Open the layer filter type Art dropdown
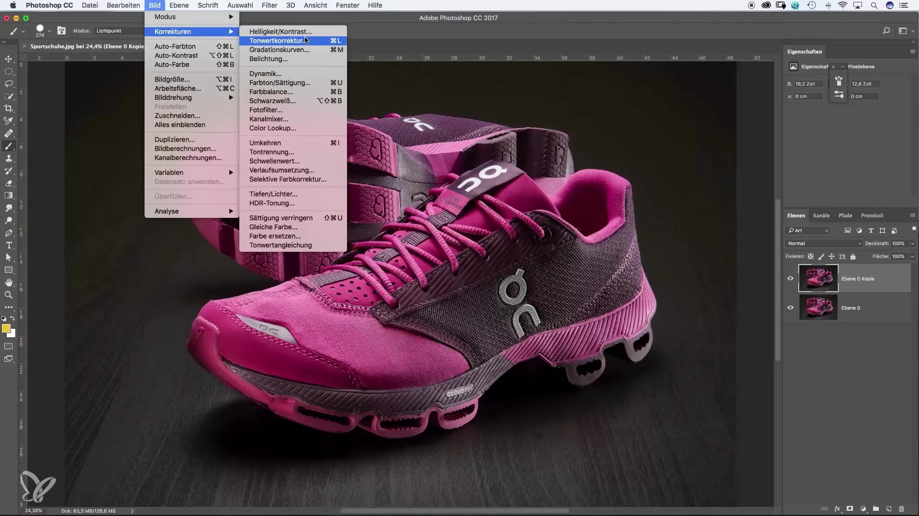Viewport: 919px width, 516px height. click(808, 230)
